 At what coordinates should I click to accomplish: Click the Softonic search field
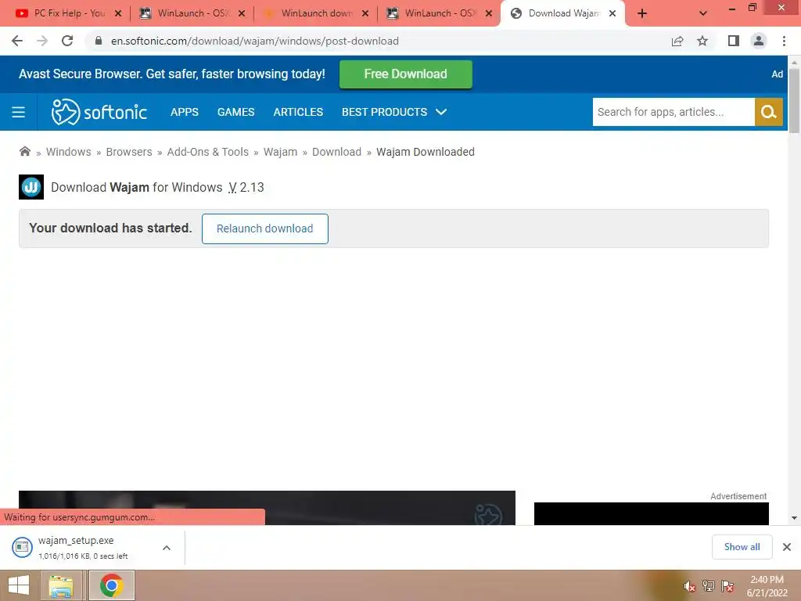(x=673, y=112)
